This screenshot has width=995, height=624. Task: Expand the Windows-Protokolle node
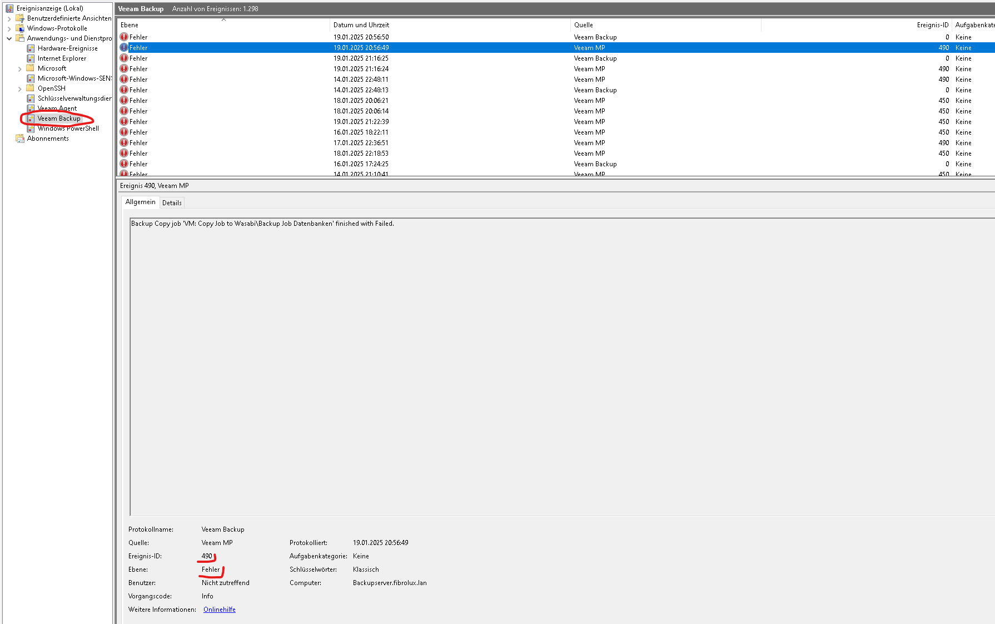pyautogui.click(x=9, y=29)
